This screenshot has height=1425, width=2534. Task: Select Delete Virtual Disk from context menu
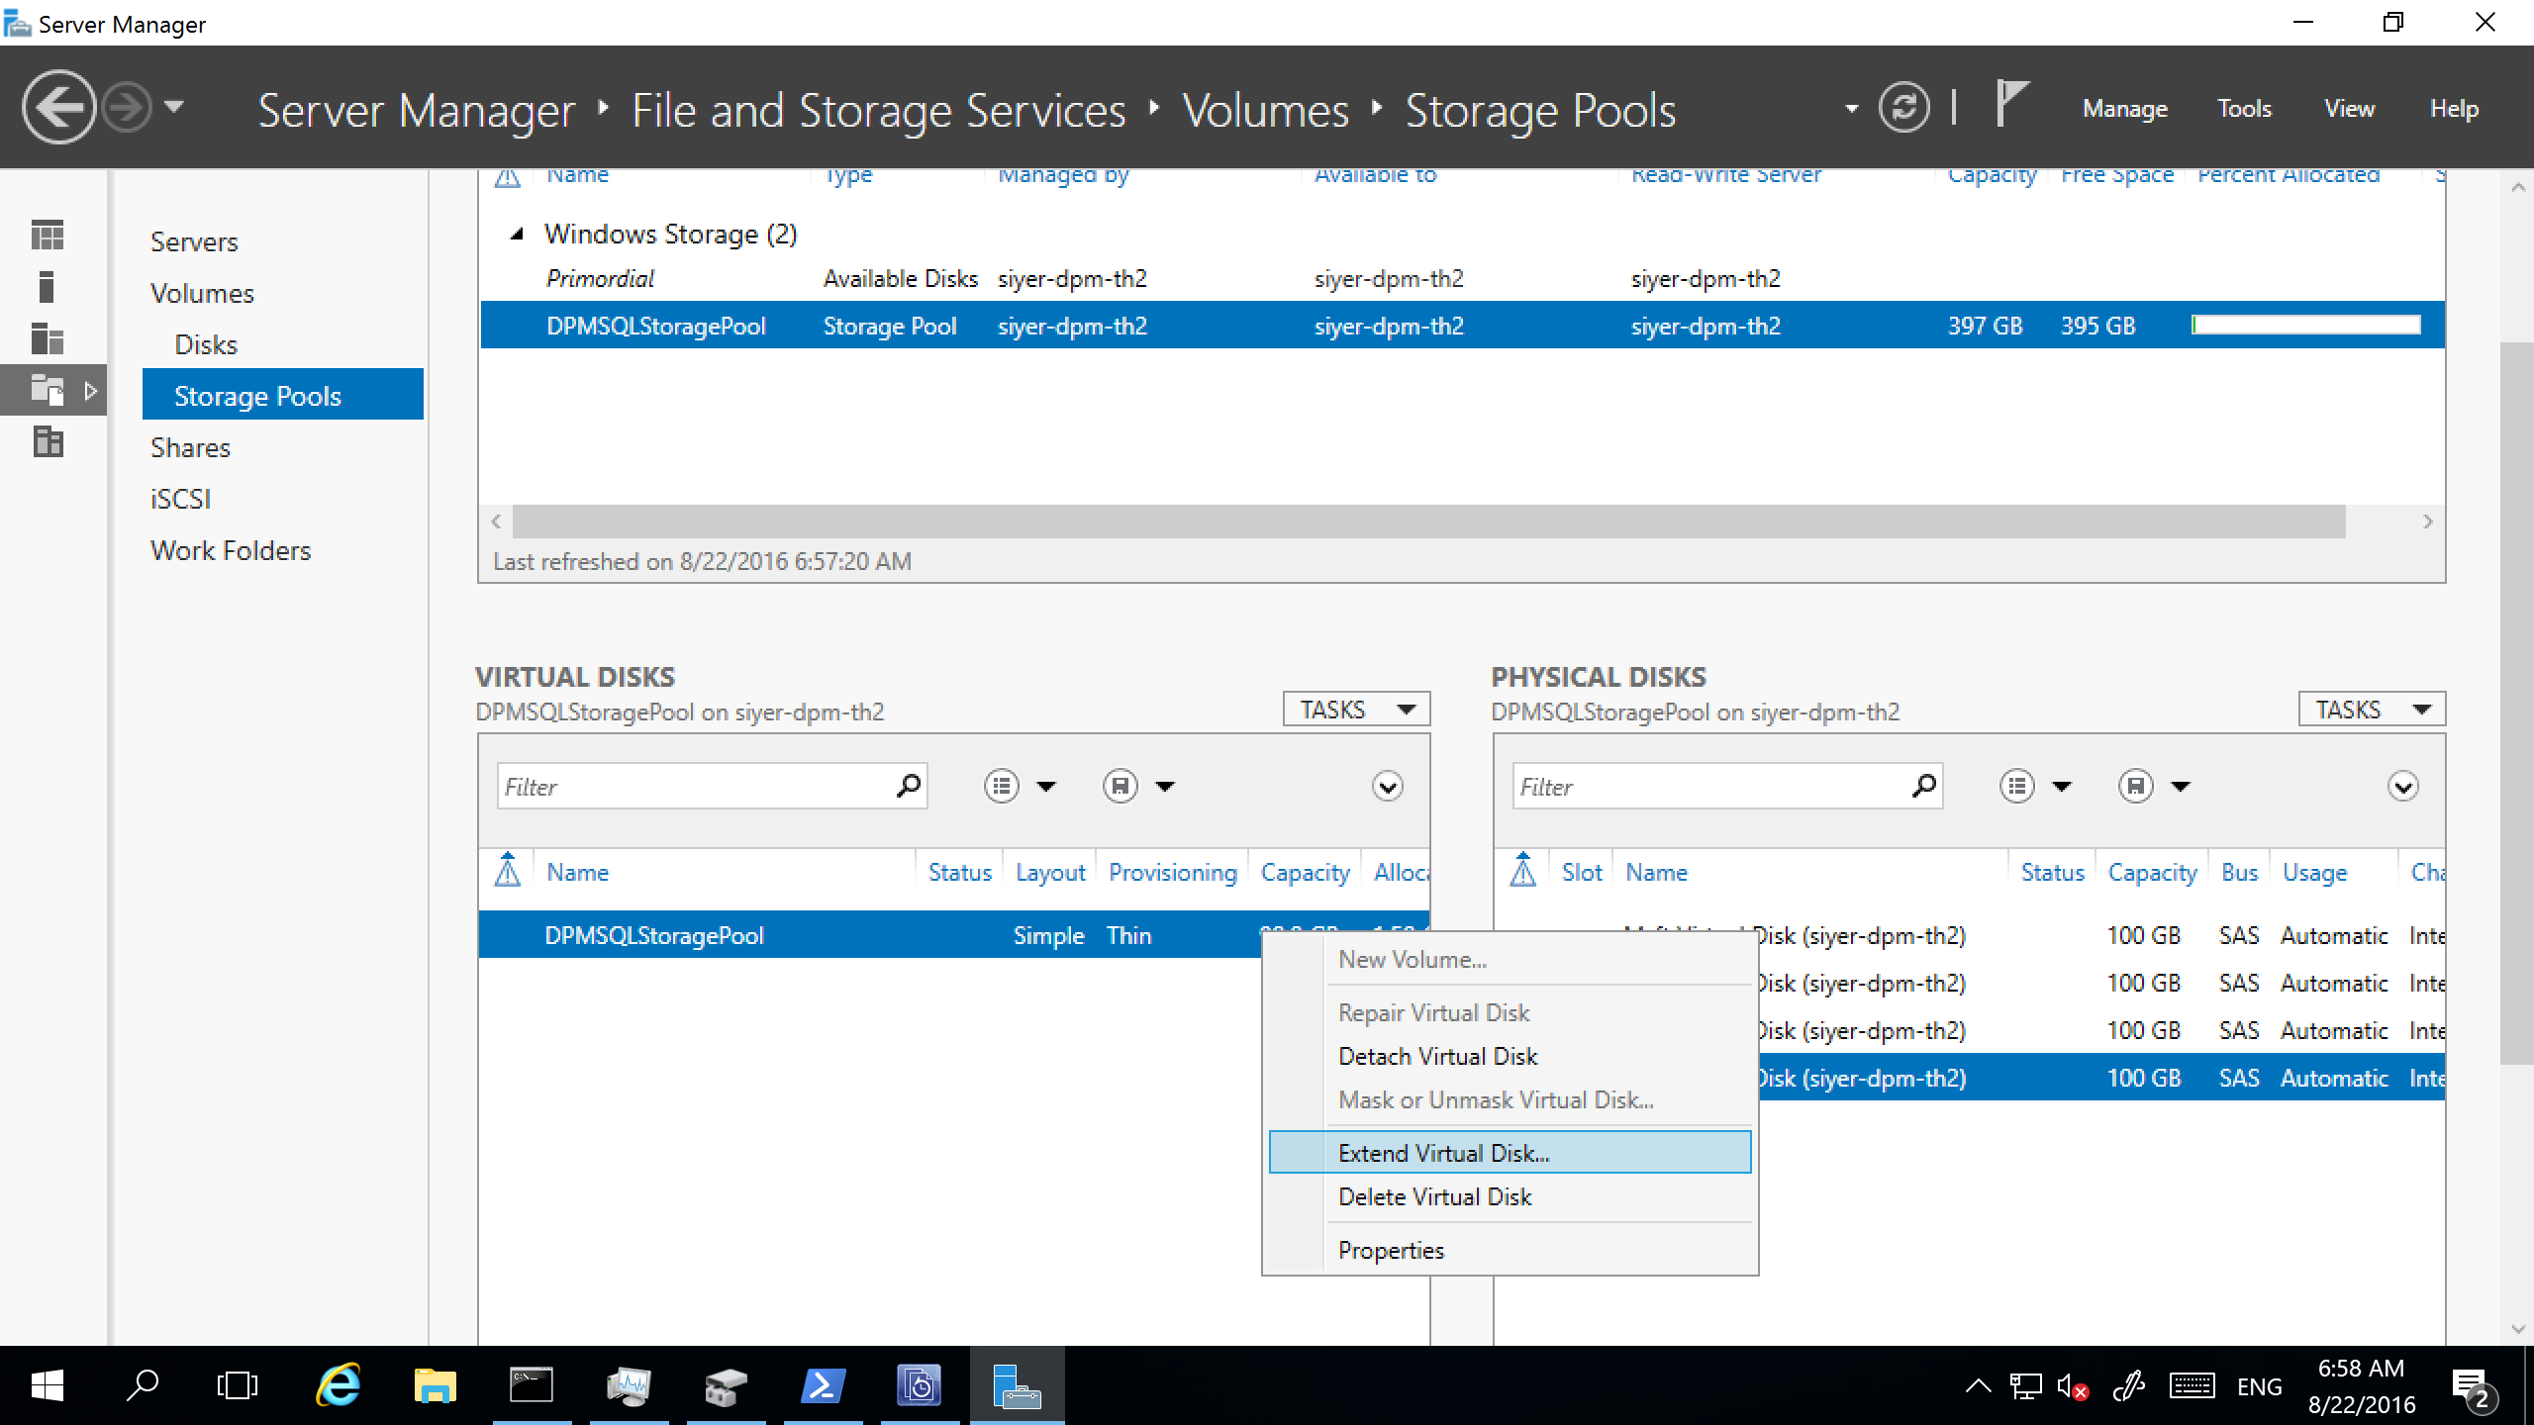1434,1197
